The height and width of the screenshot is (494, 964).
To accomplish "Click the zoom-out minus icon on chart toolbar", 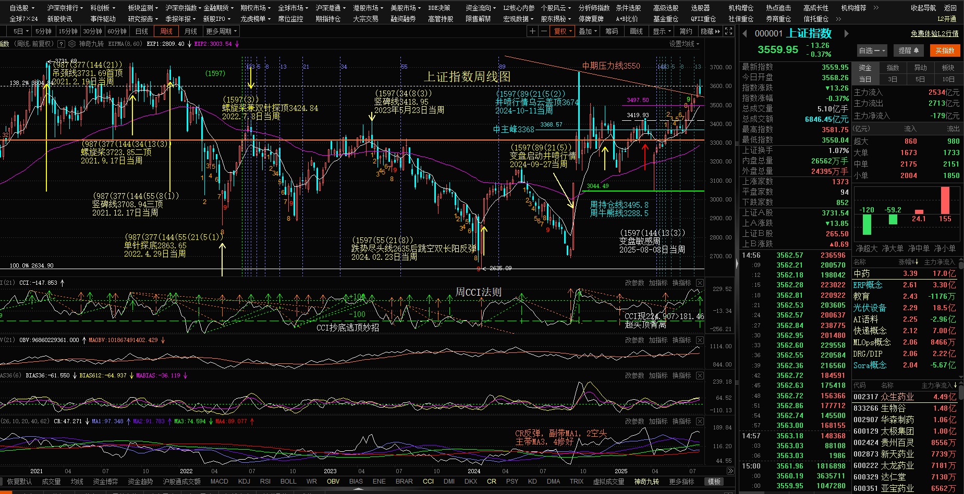I will pyautogui.click(x=544, y=31).
